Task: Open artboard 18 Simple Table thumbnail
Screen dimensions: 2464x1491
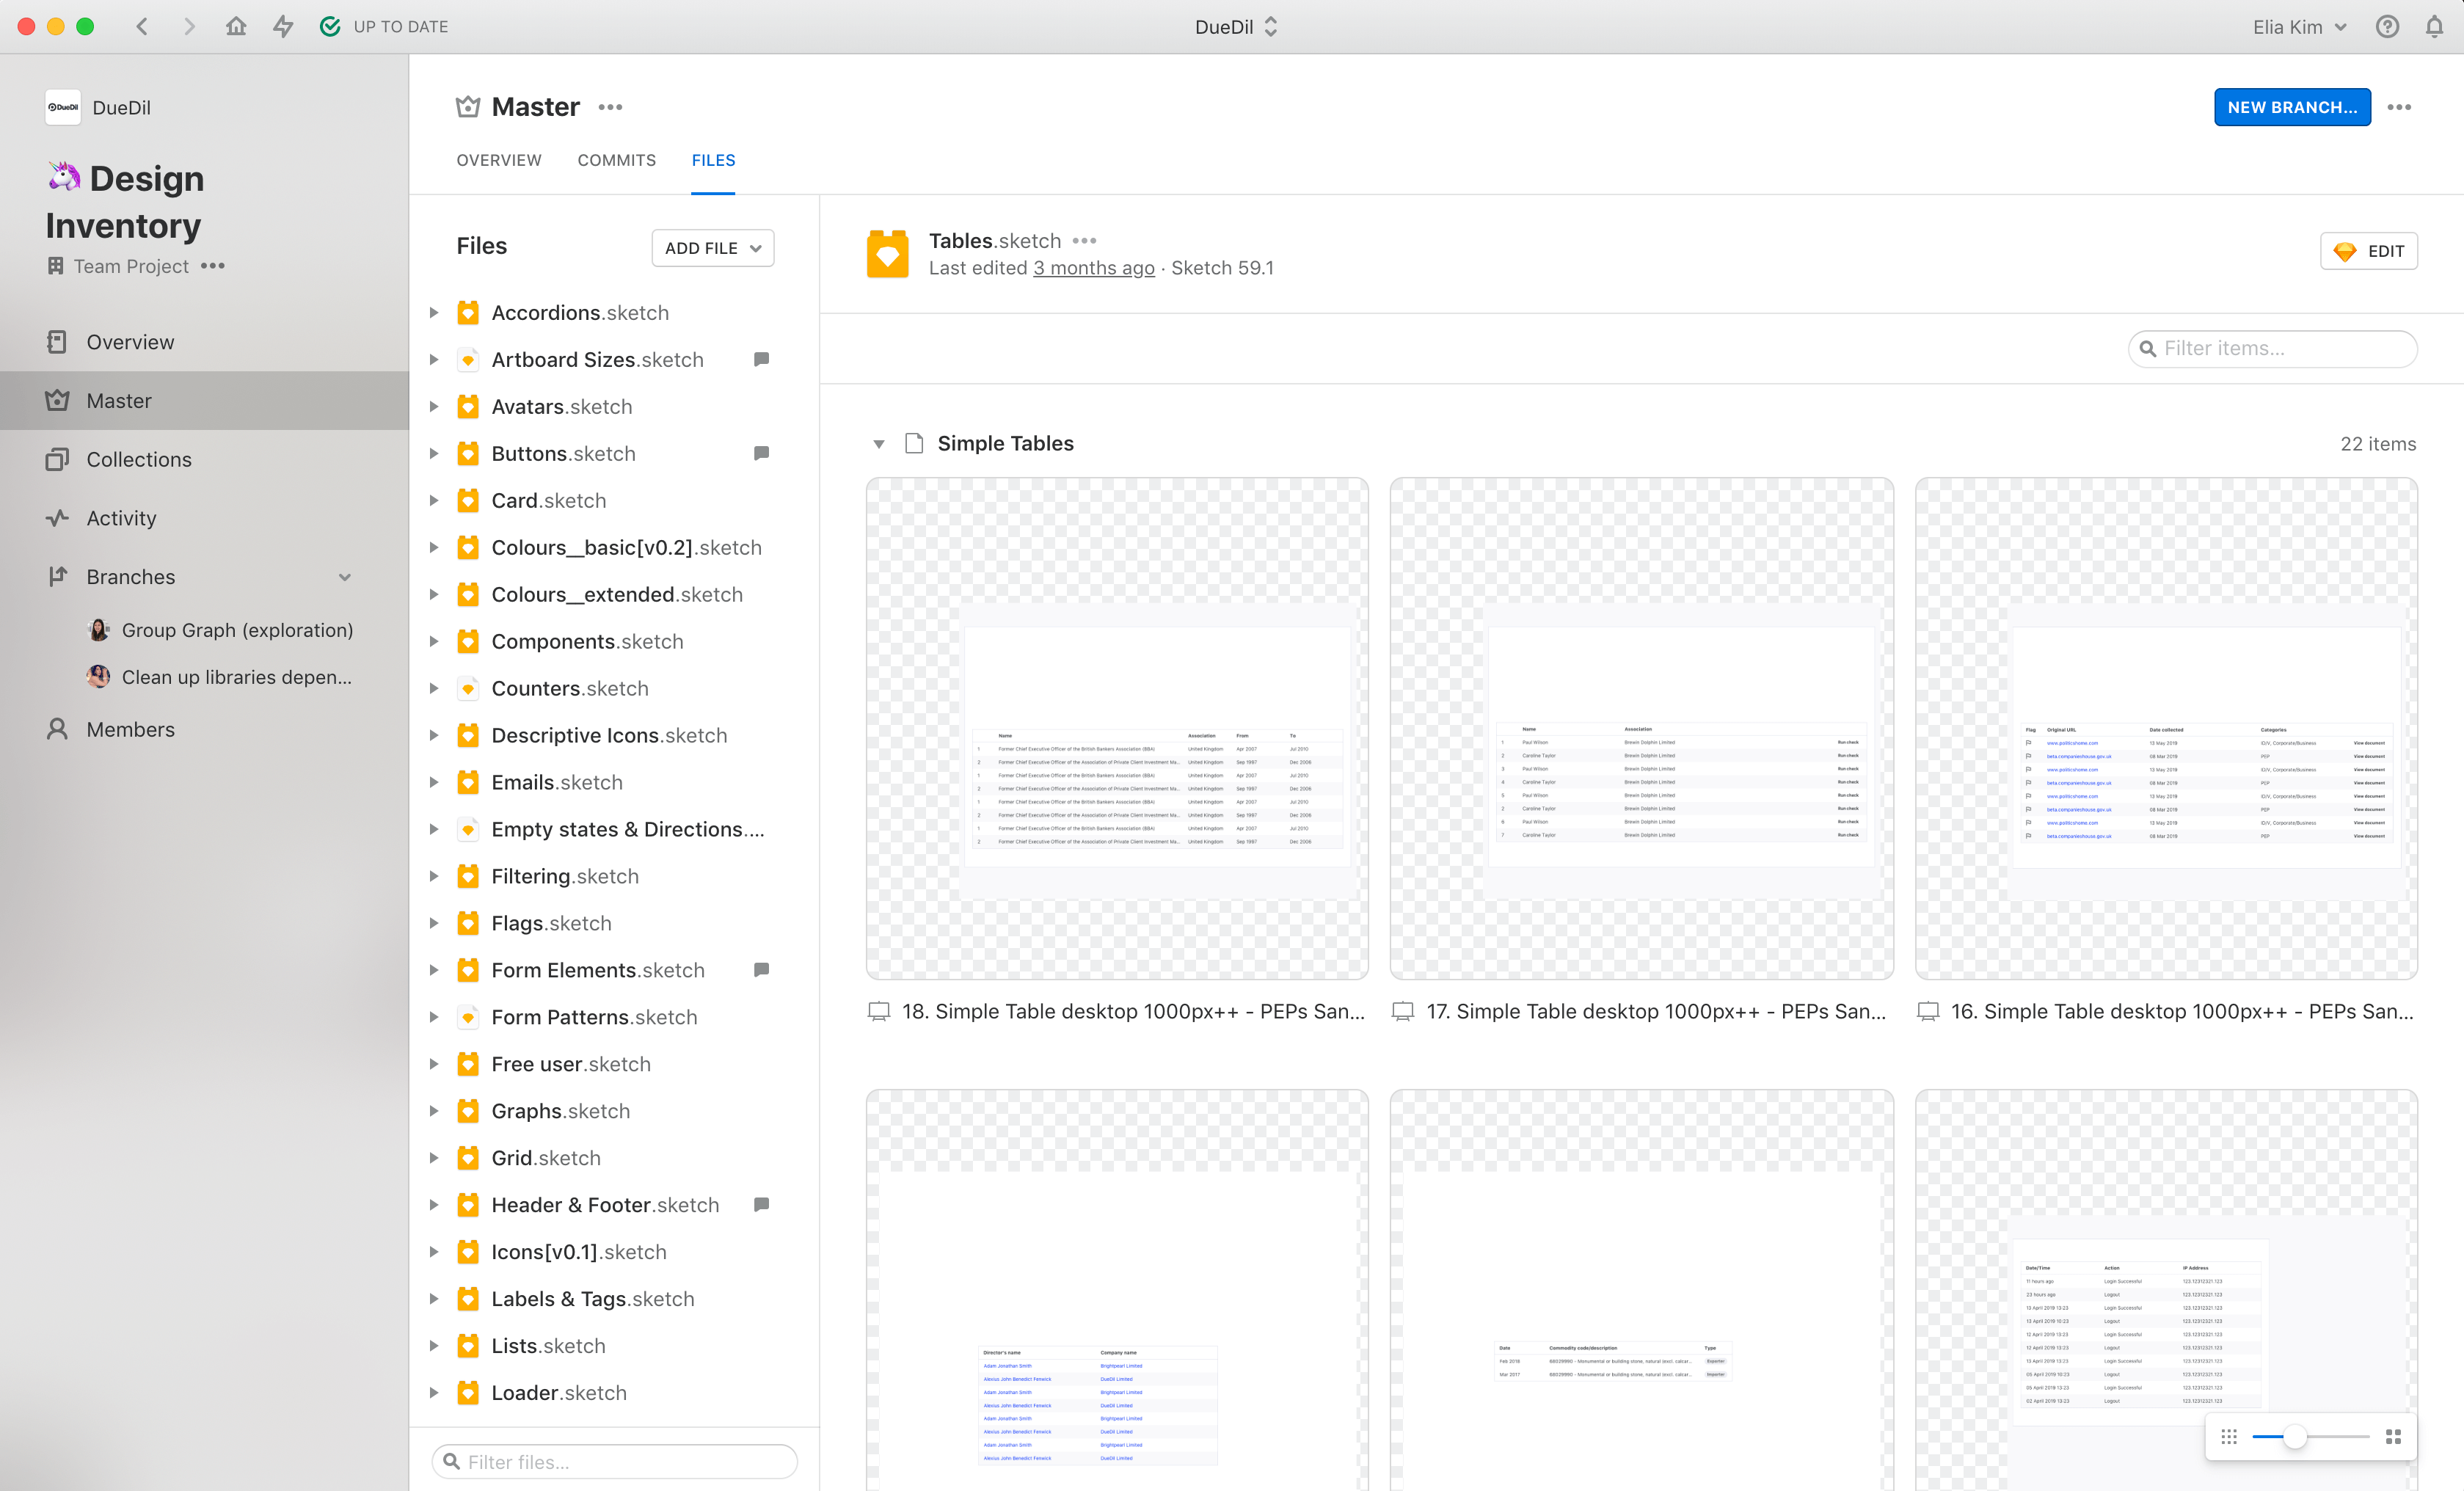Action: pos(1117,728)
